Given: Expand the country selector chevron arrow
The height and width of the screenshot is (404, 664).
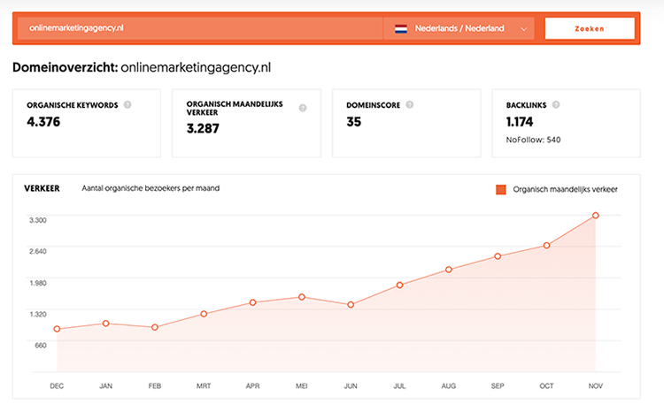Looking at the screenshot, I should (524, 29).
